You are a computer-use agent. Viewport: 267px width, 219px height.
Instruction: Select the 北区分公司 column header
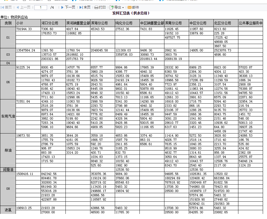[226, 23]
